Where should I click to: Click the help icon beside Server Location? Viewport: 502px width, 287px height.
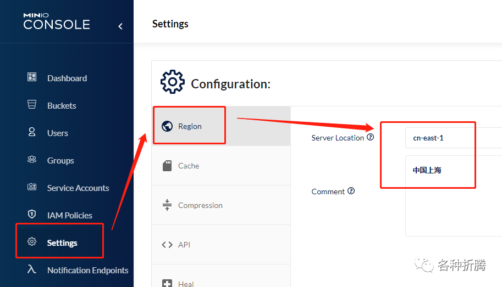point(371,137)
